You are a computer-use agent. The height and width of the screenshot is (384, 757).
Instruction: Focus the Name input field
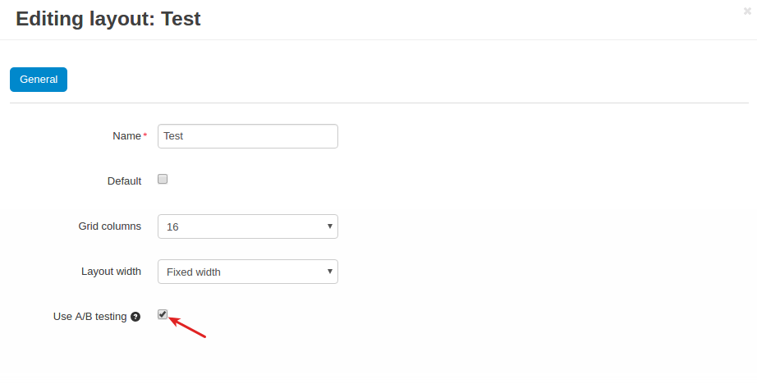(248, 136)
